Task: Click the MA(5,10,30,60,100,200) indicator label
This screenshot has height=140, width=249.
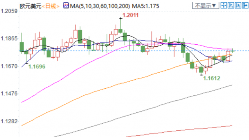Action: [x=100, y=6]
